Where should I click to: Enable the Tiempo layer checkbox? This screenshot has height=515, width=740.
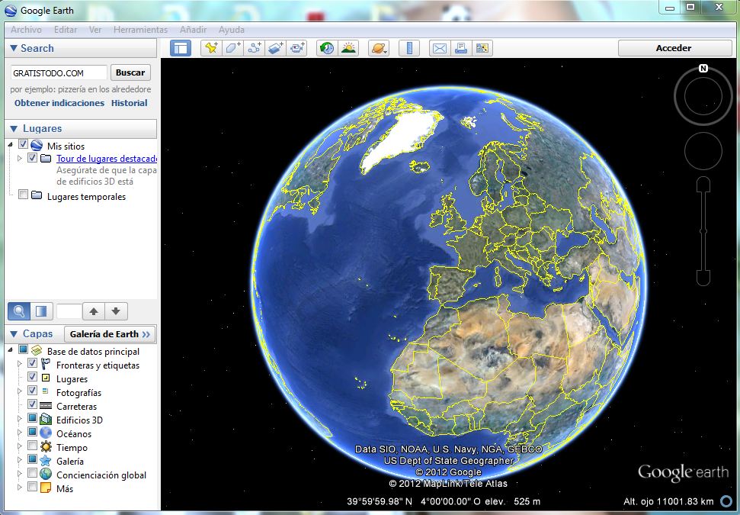[x=32, y=445]
